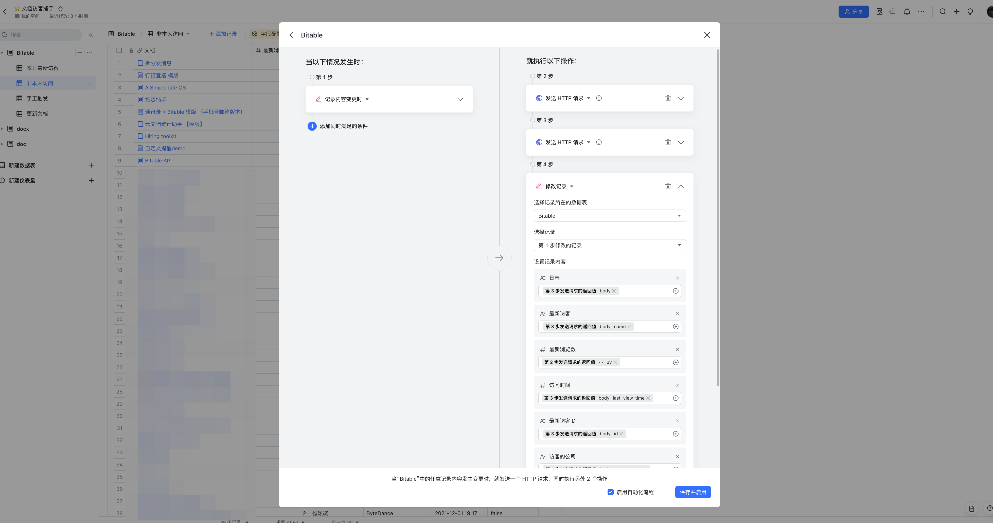993x523 pixels.
Task: Add a variable to the 日志 field value
Action: pyautogui.click(x=675, y=291)
